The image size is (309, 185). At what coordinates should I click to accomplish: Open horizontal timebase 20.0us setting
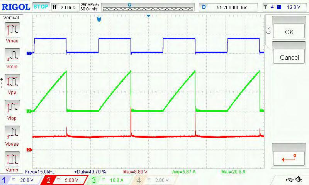tap(65, 7)
